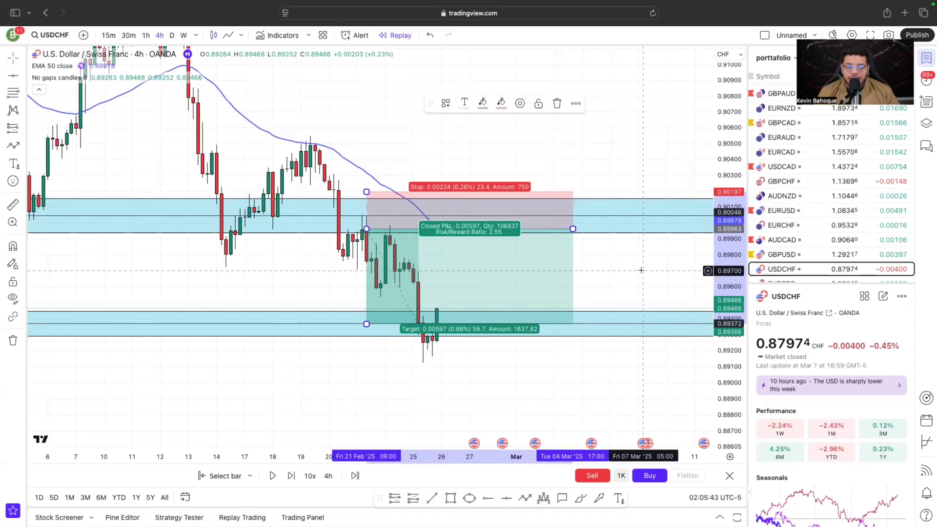The height and width of the screenshot is (527, 937).
Task: Switch to 15m timeframe
Action: [108, 35]
